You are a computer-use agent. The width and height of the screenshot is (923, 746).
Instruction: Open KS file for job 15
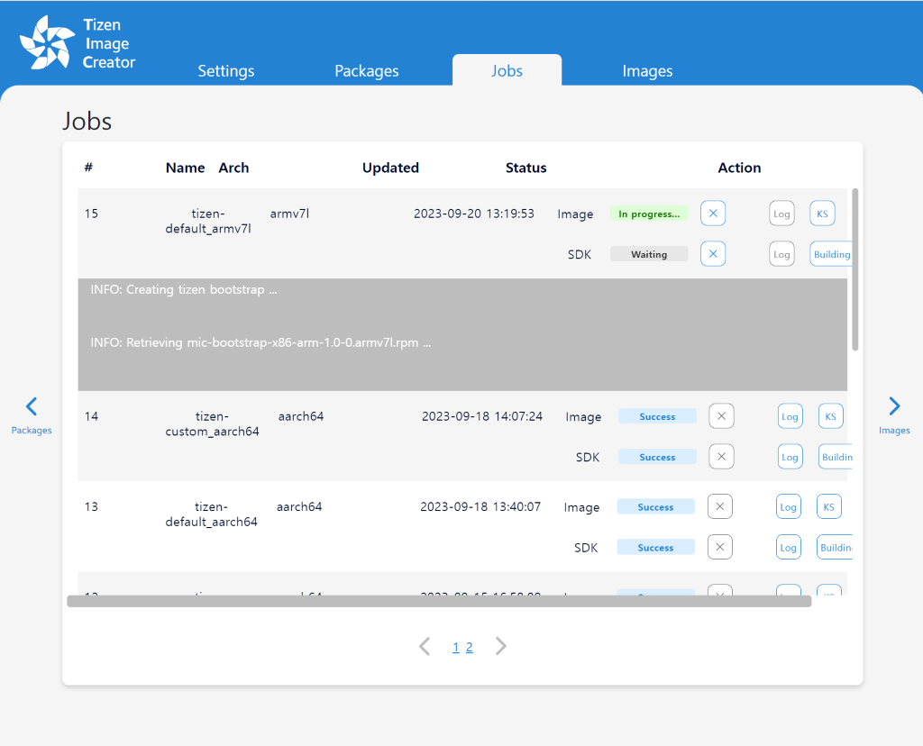click(822, 214)
